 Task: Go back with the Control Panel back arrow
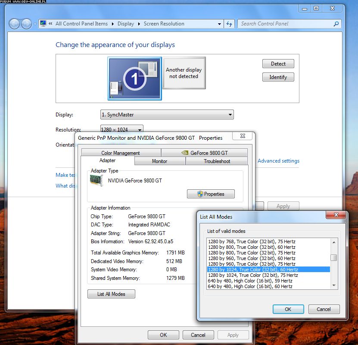click(14, 24)
